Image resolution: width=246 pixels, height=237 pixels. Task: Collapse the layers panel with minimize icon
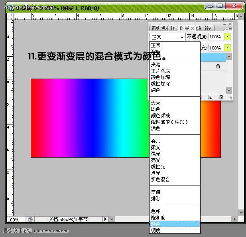point(224,24)
